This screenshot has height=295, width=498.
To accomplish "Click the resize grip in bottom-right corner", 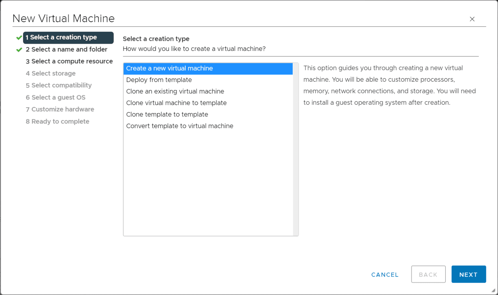I will pyautogui.click(x=493, y=291).
